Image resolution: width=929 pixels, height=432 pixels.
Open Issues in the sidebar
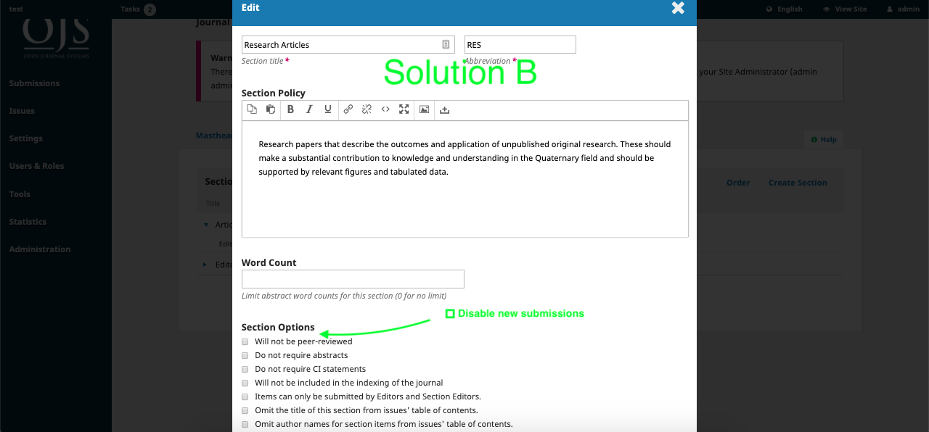[x=22, y=111]
